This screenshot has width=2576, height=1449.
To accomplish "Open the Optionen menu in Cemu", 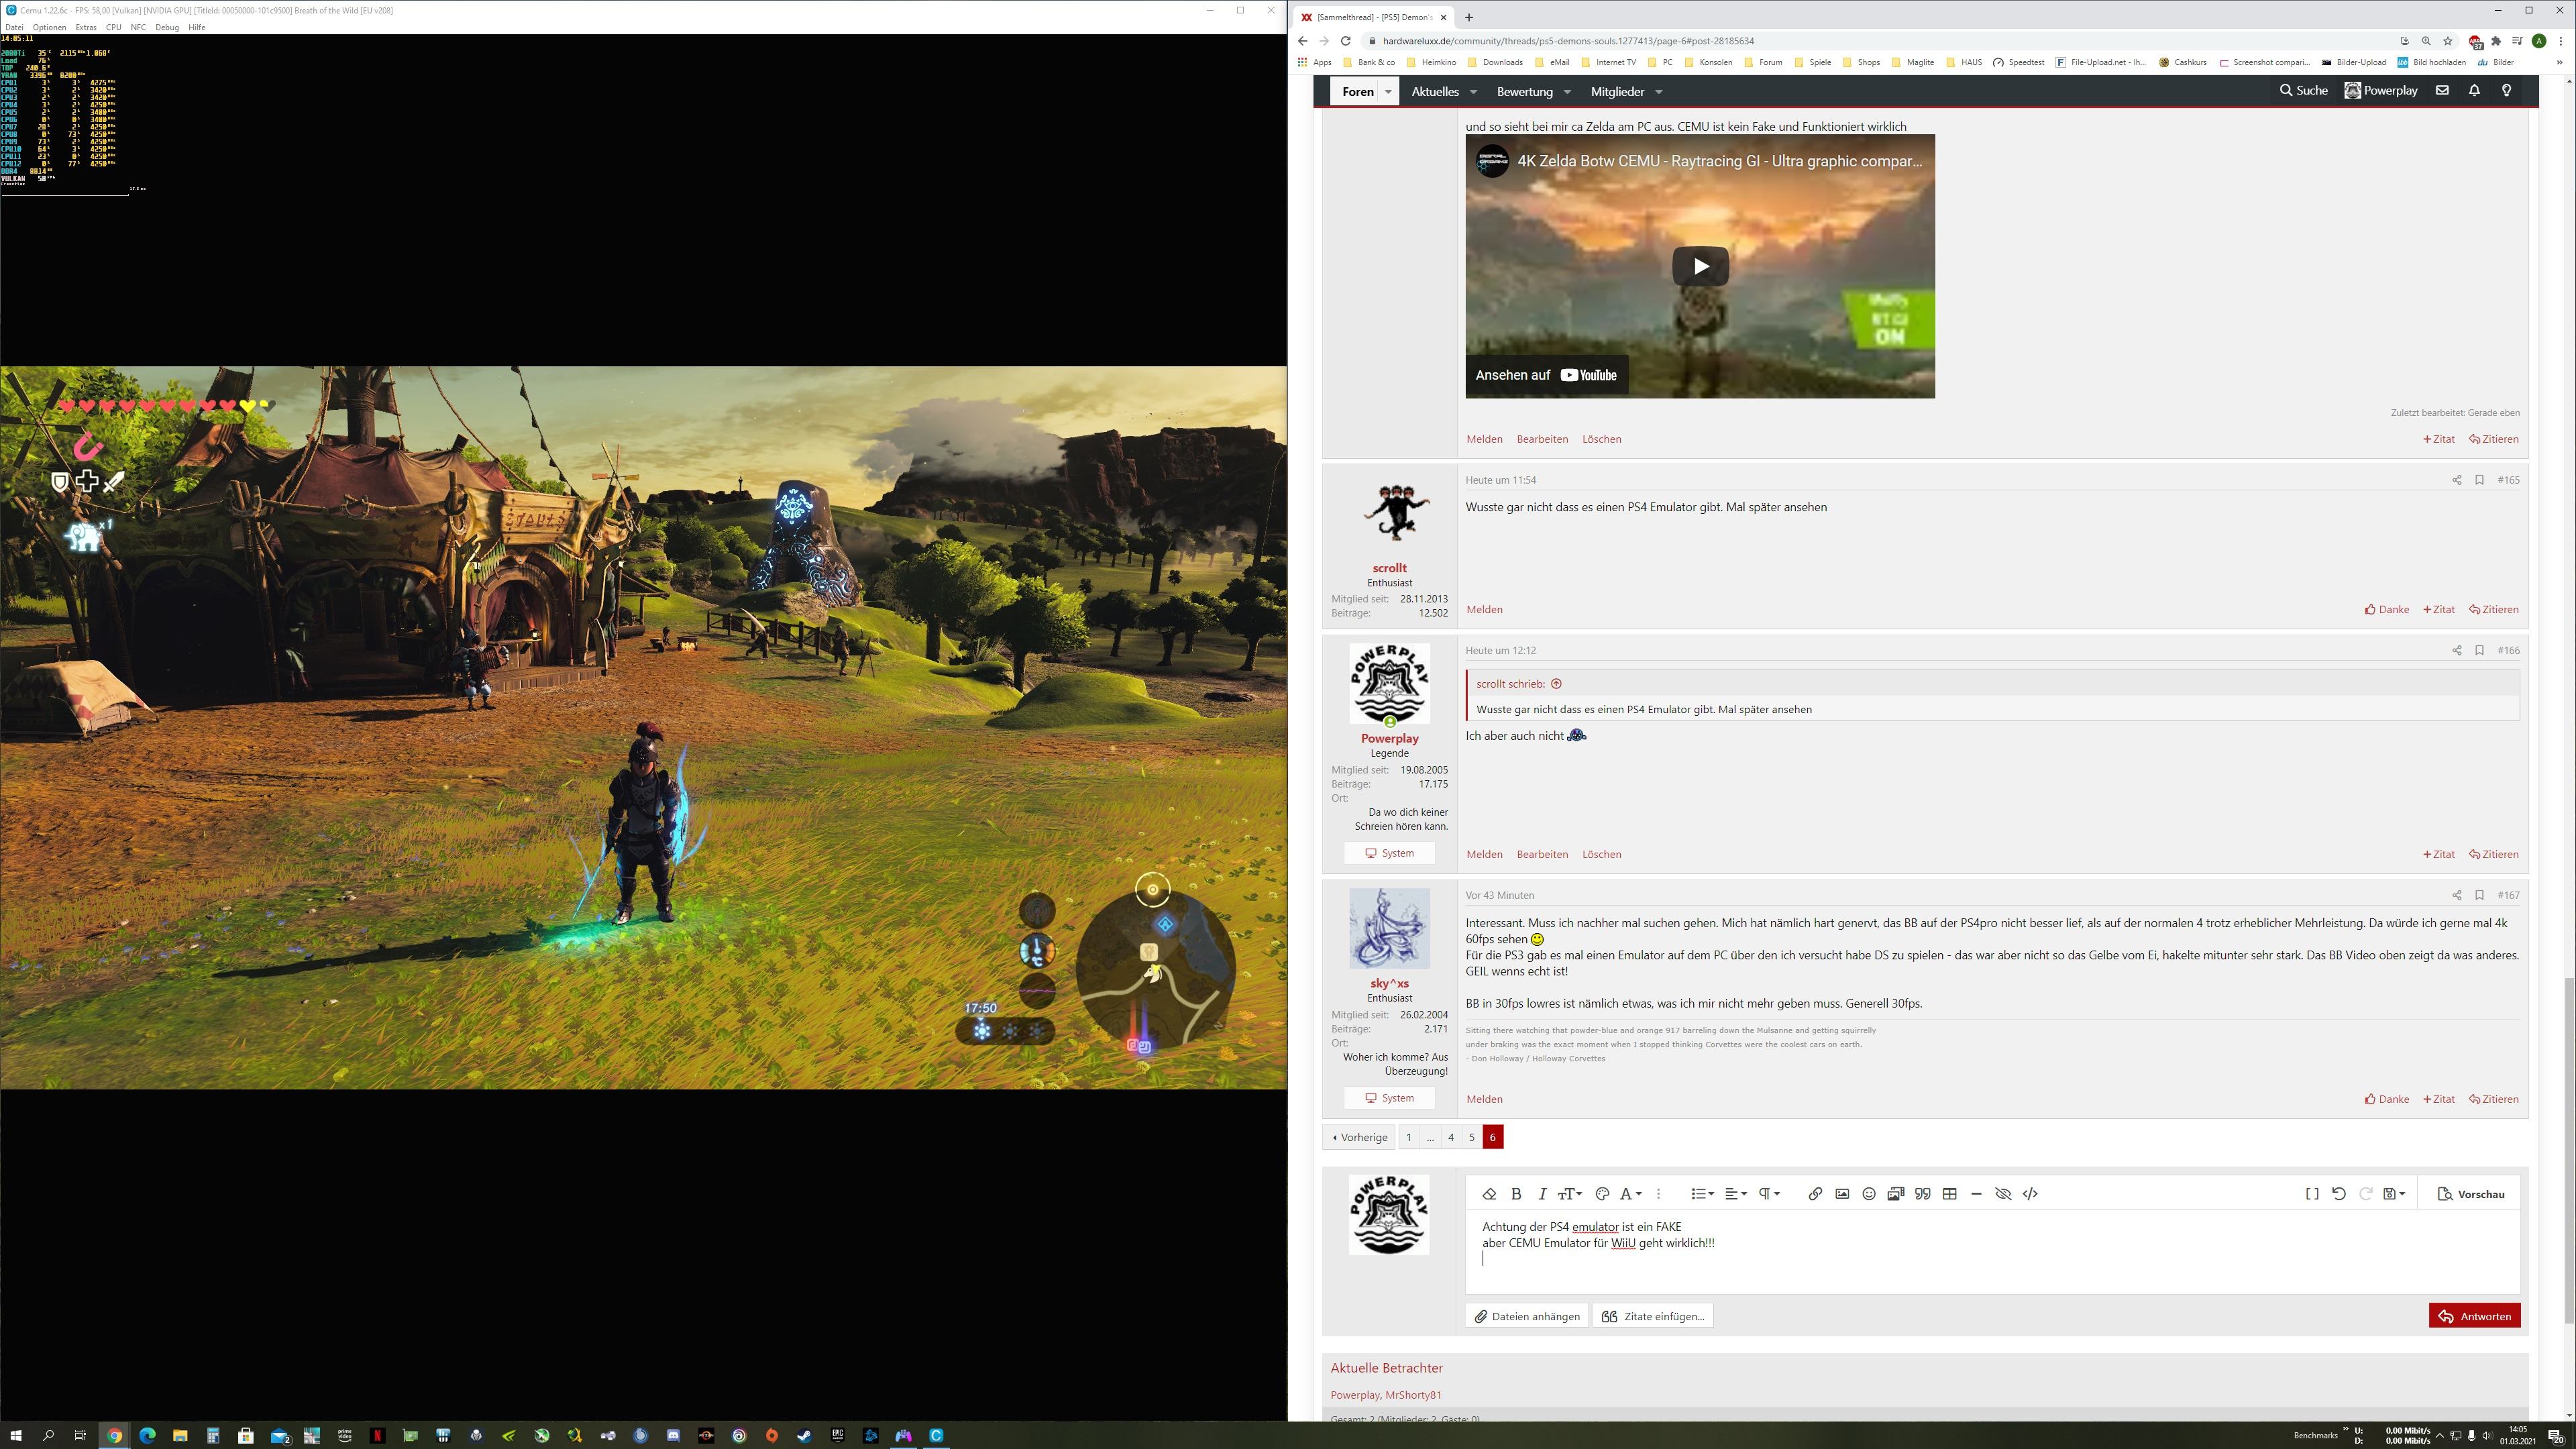I will (49, 27).
